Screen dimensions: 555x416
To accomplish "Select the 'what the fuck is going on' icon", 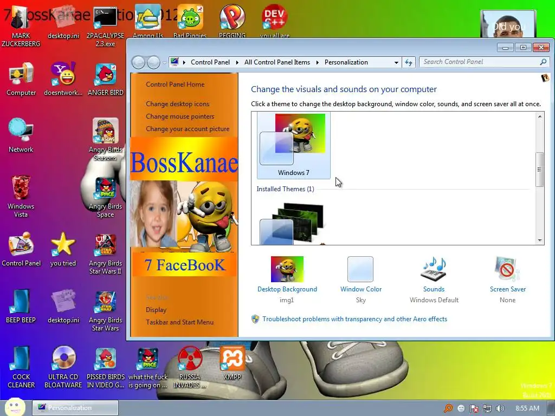I will point(147,367).
